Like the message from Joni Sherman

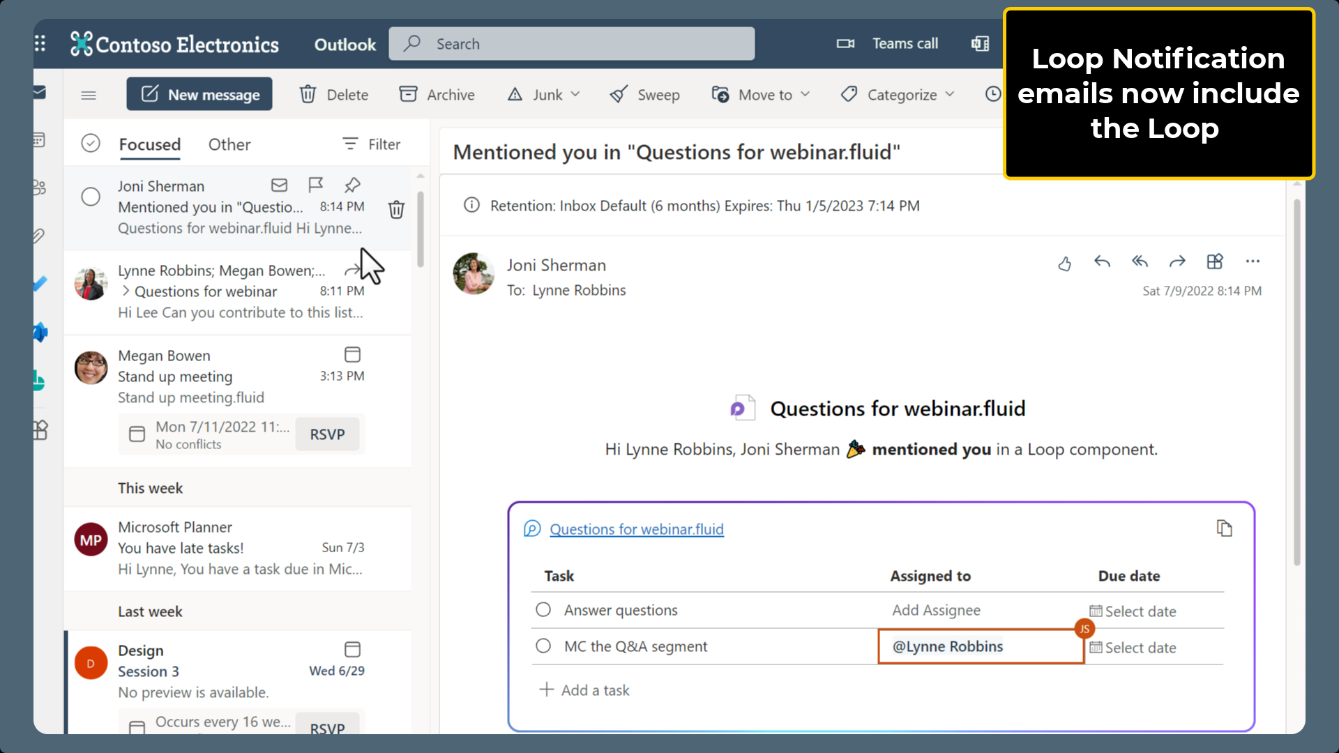point(1064,264)
